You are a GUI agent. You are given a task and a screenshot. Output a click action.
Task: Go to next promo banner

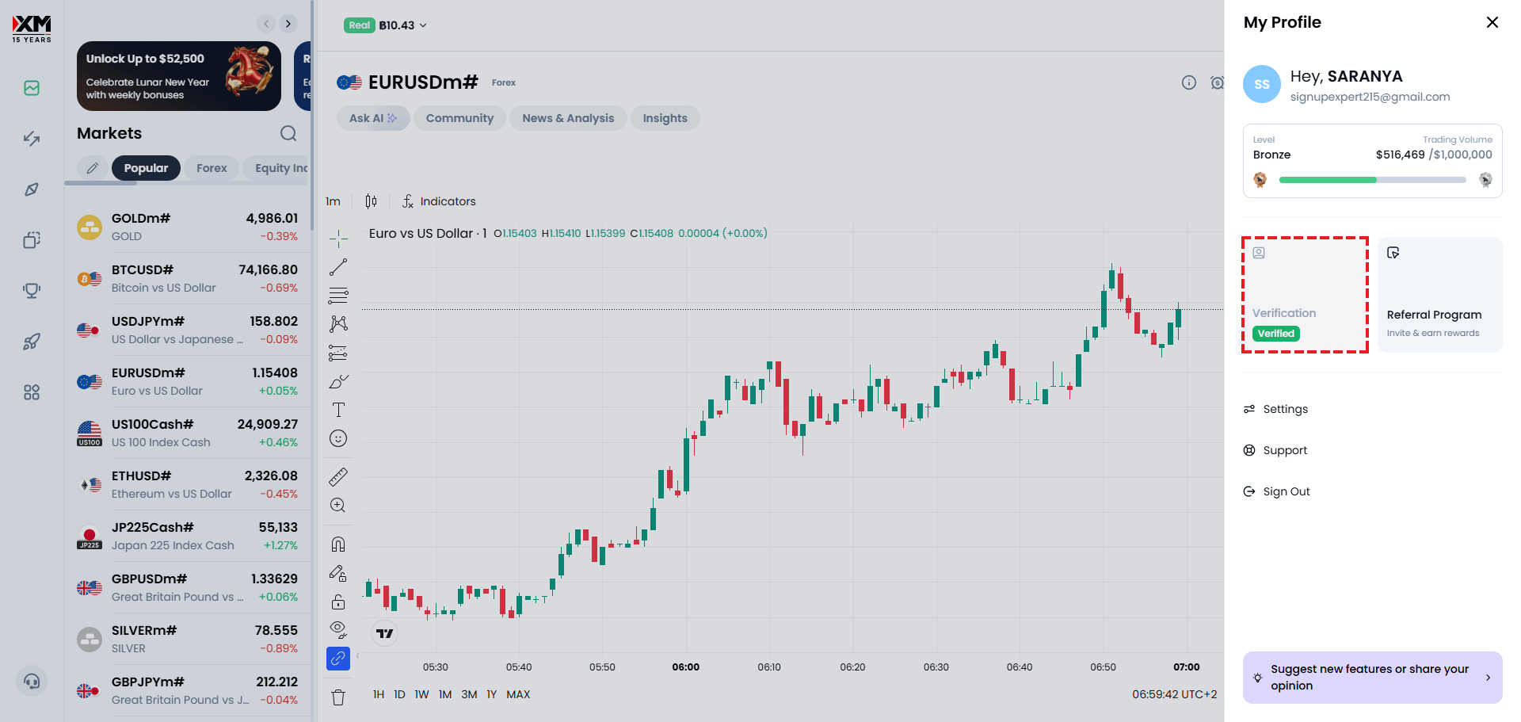click(x=288, y=24)
